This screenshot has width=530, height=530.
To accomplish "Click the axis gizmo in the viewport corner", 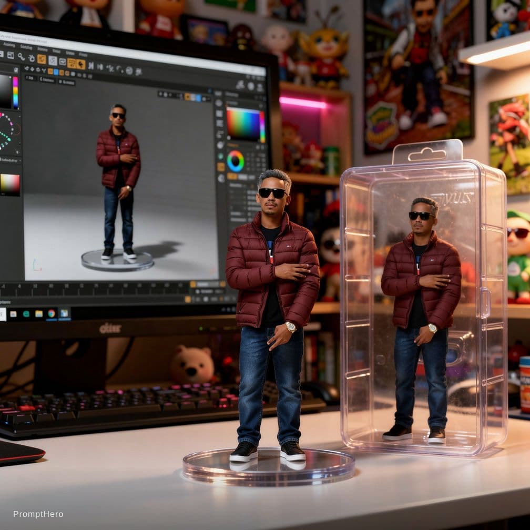I will [x=37, y=266].
